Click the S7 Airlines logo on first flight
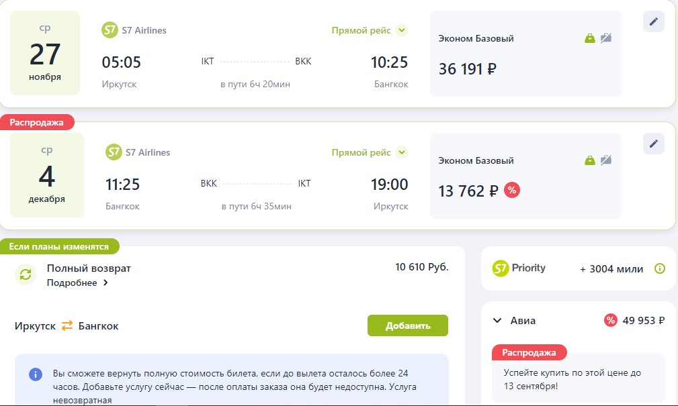Image resolution: width=678 pixels, height=406 pixels. (x=110, y=30)
